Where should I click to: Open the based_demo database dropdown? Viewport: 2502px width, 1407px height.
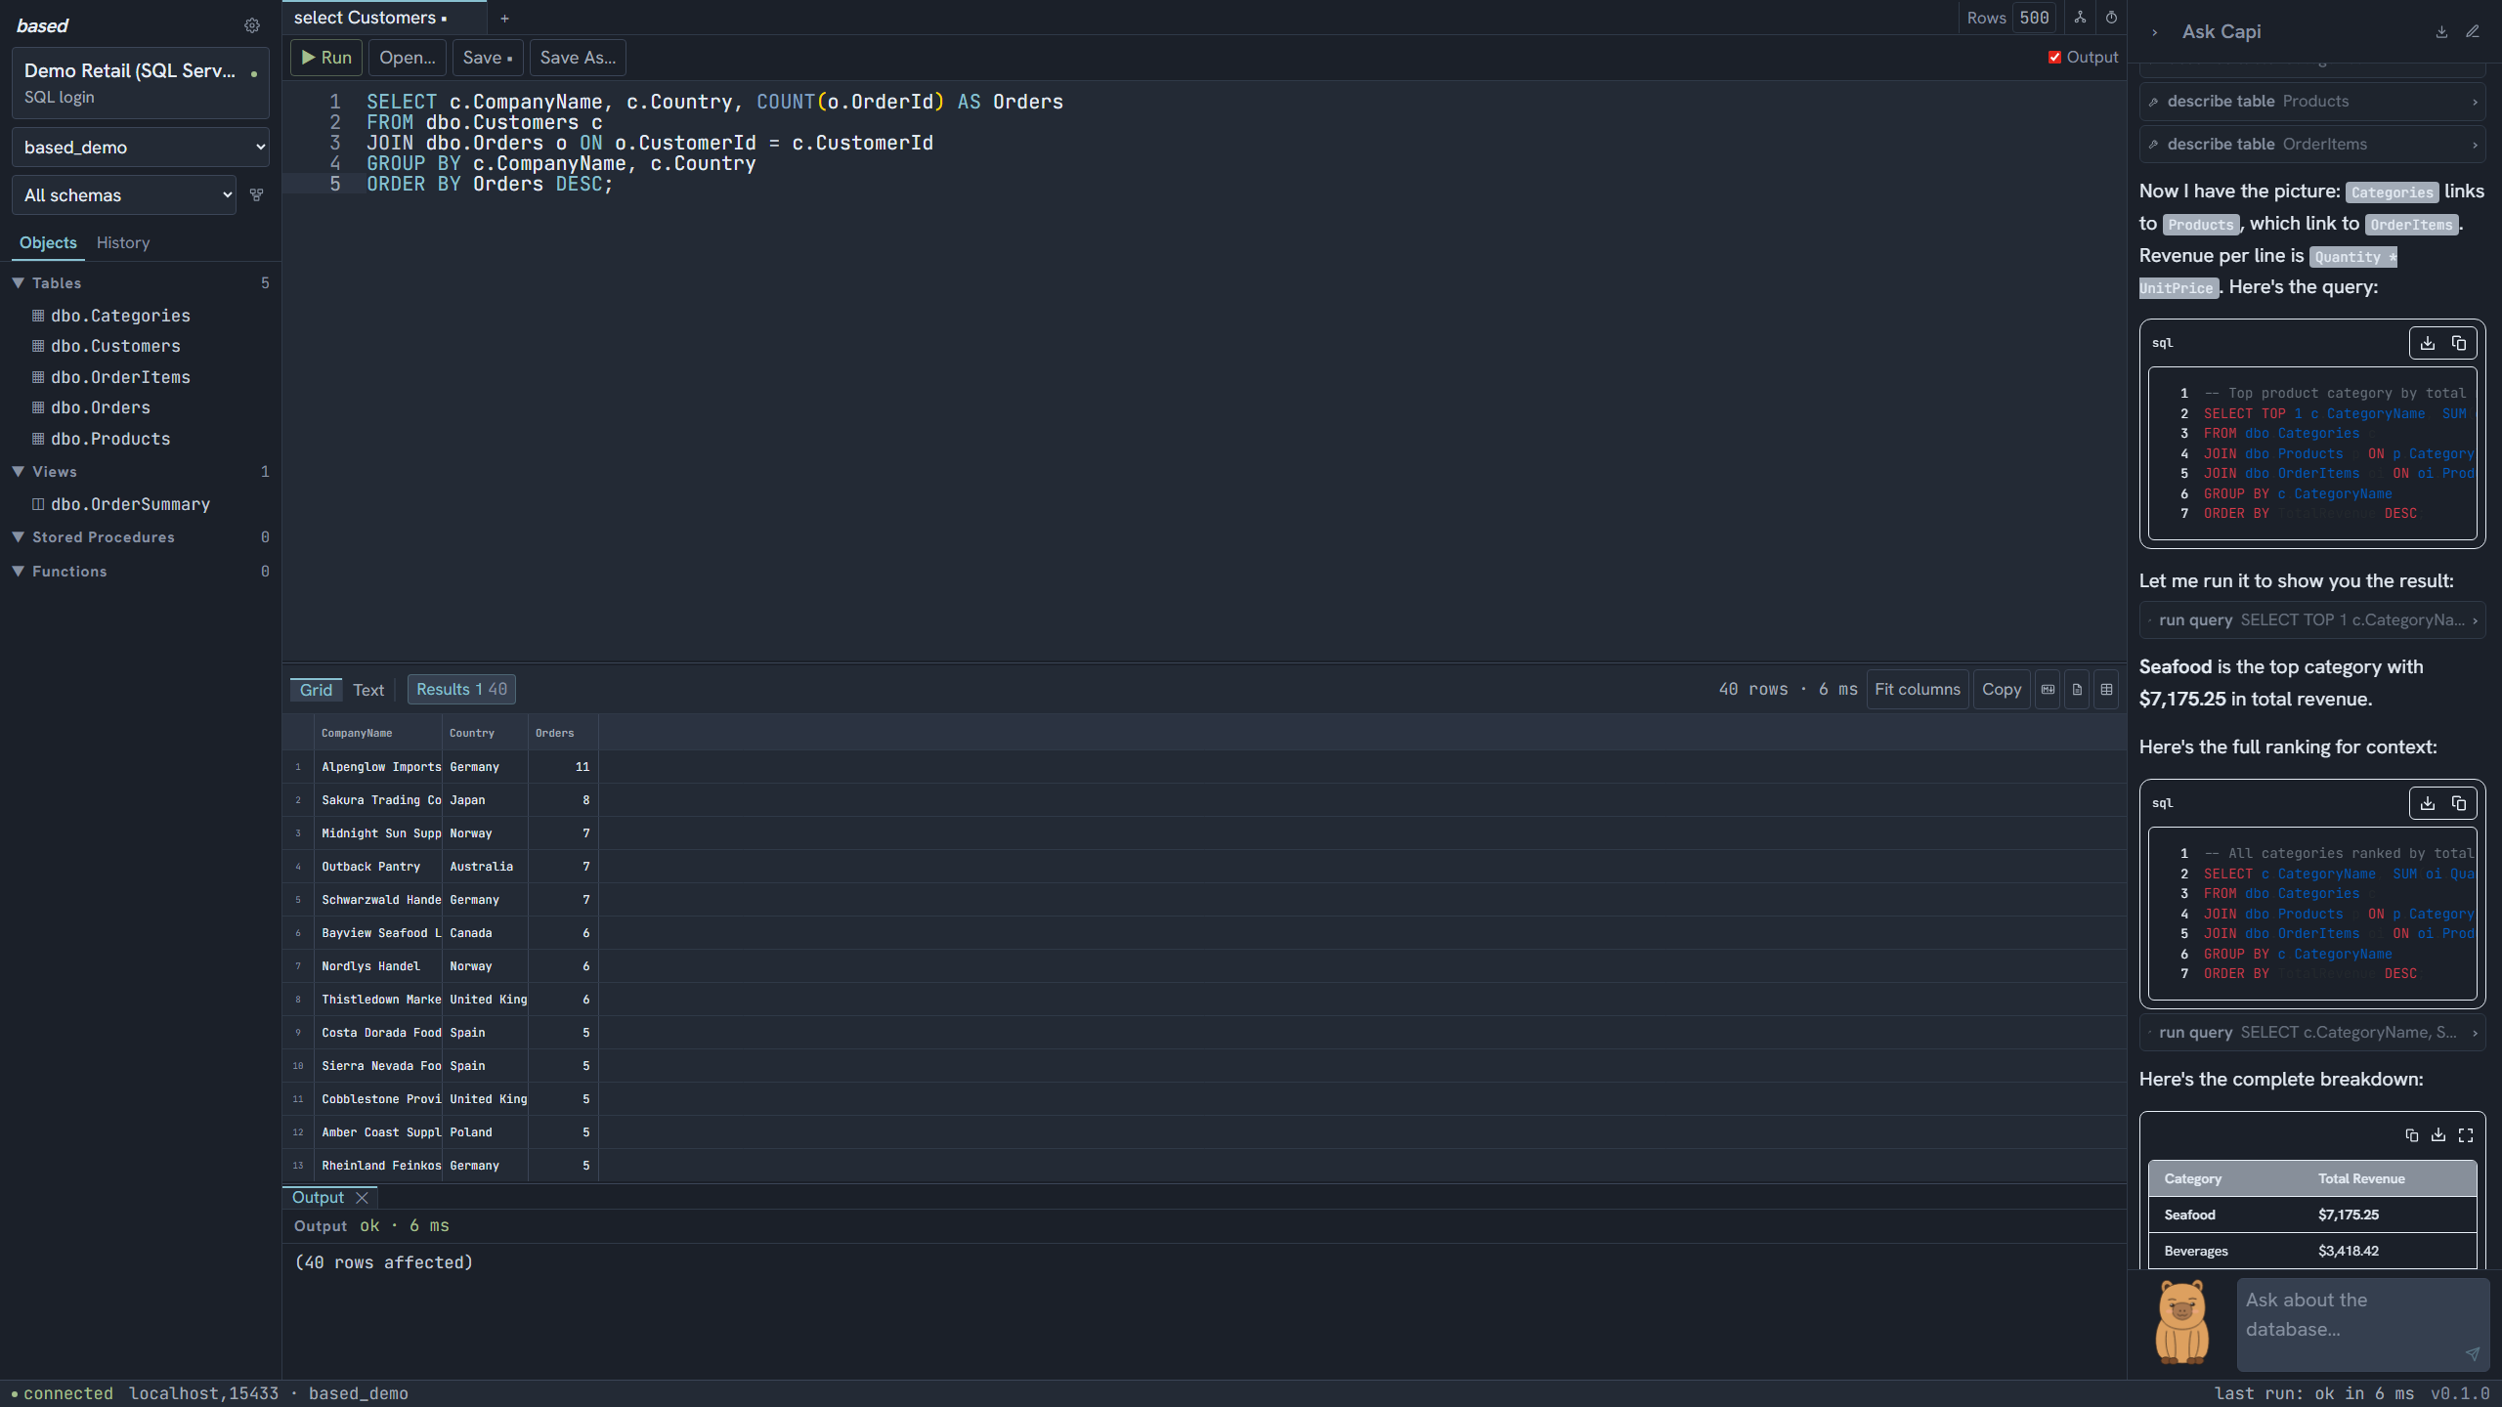(x=141, y=148)
